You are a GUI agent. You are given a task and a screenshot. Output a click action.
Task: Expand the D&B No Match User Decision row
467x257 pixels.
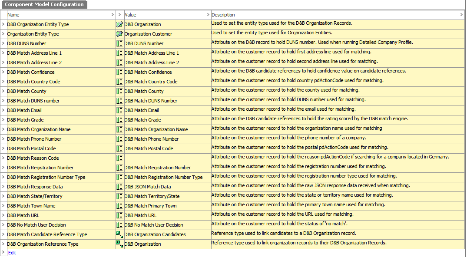click(3, 225)
